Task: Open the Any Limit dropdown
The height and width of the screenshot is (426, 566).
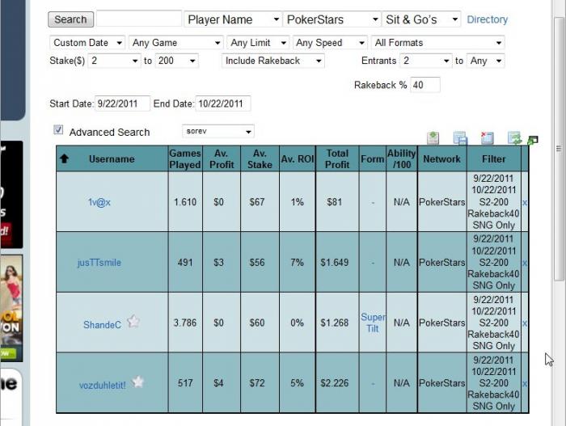Action: [258, 43]
